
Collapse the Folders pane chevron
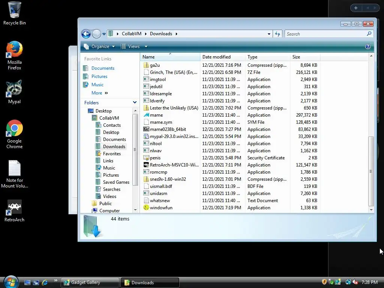(135, 102)
